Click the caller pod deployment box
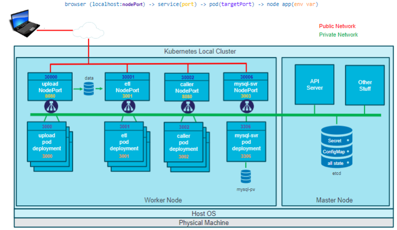 point(183,142)
